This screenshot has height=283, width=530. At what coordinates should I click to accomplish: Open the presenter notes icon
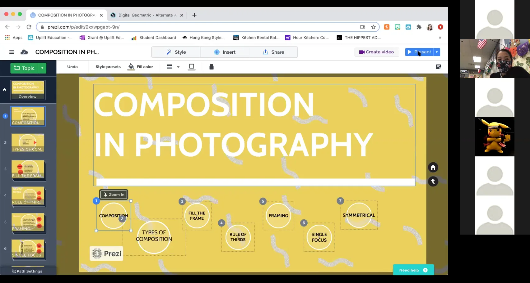click(x=438, y=67)
